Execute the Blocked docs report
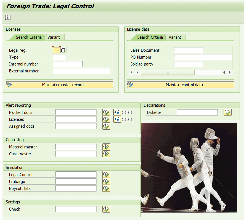The image size is (244, 220). click(106, 112)
